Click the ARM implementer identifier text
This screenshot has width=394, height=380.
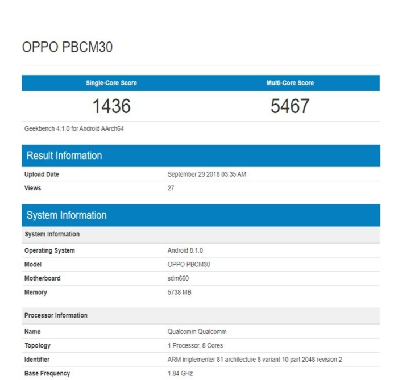[x=255, y=360]
